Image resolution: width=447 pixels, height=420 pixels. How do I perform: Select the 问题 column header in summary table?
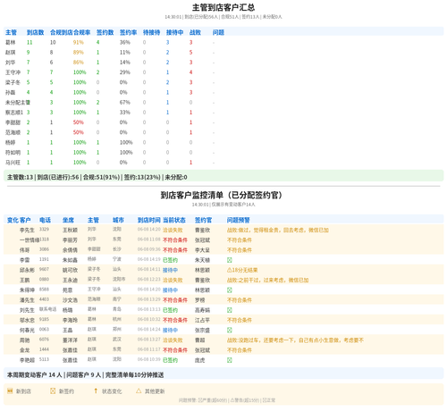tap(218, 32)
